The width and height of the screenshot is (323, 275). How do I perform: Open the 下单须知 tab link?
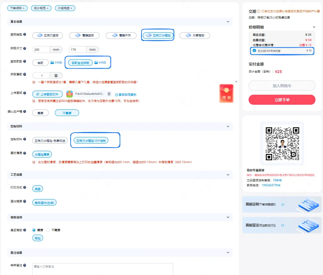coord(18,8)
